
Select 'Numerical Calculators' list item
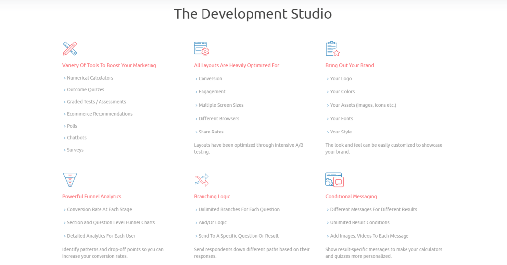[90, 78]
